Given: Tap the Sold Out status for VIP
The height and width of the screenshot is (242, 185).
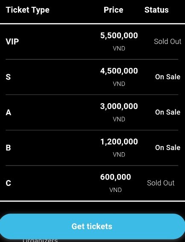Looking at the screenshot, I should 167,41.
